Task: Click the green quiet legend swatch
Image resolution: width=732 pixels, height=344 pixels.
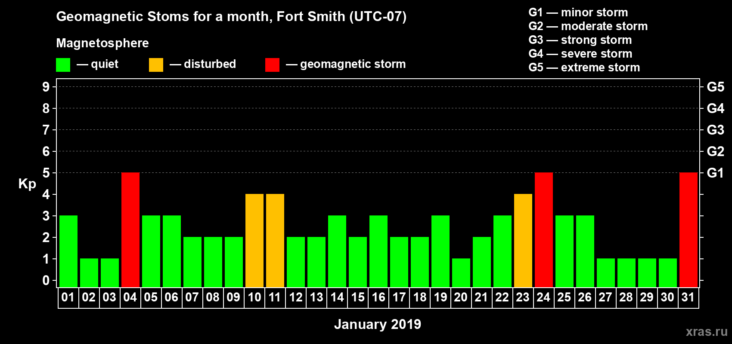Action: click(x=63, y=65)
